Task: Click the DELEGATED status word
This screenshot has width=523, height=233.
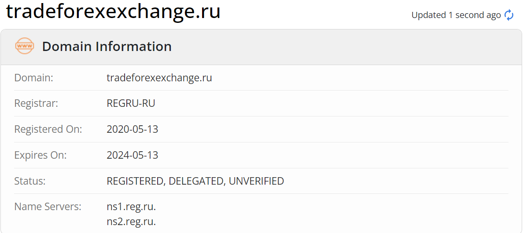Action: coord(196,181)
